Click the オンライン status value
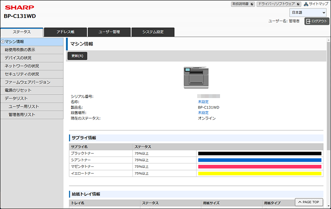Screen dimensions: 331x209 pos(207,118)
